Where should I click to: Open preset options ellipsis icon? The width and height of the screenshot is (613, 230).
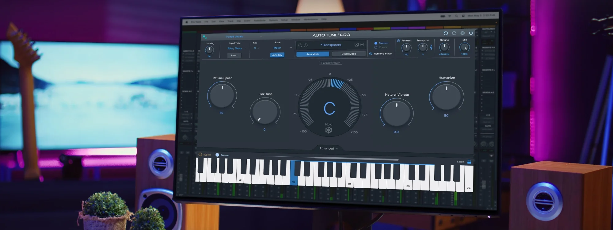(x=362, y=45)
